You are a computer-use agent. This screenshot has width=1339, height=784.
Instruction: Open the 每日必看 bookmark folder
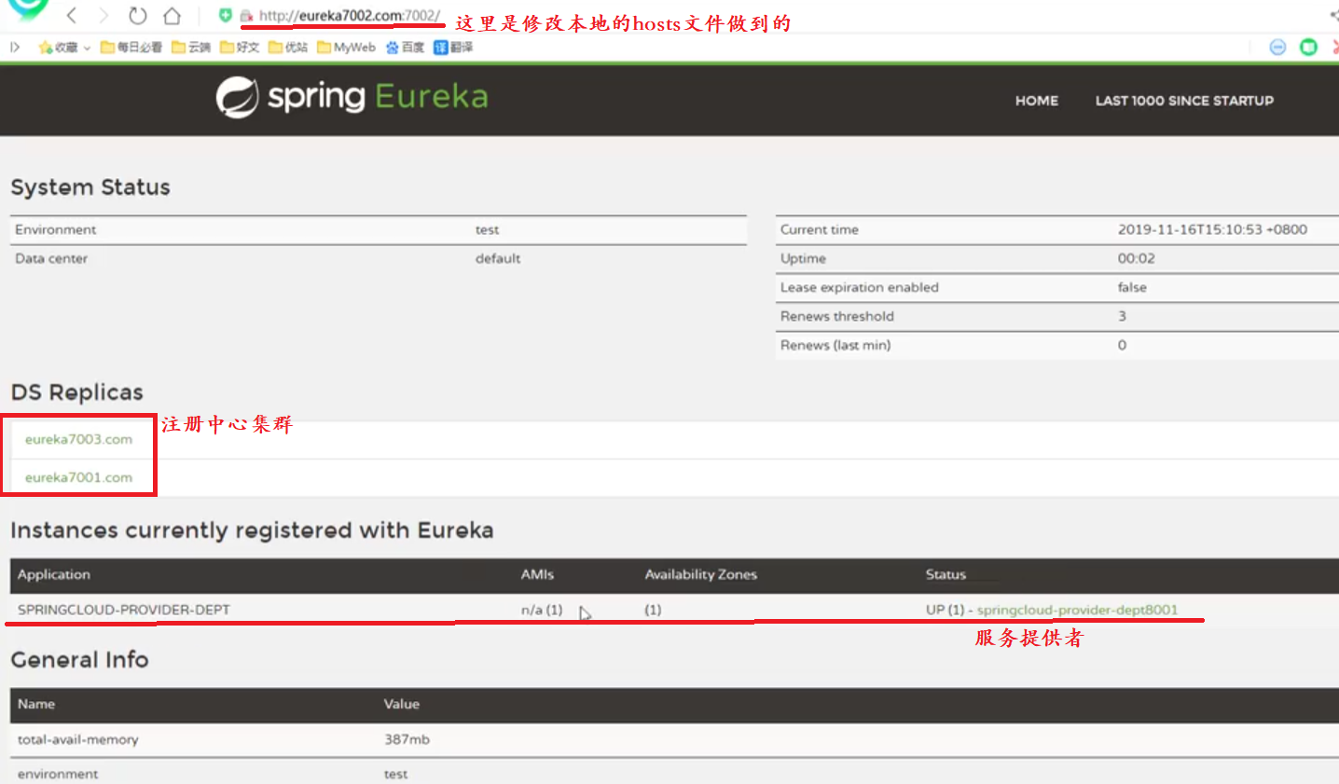[x=131, y=47]
